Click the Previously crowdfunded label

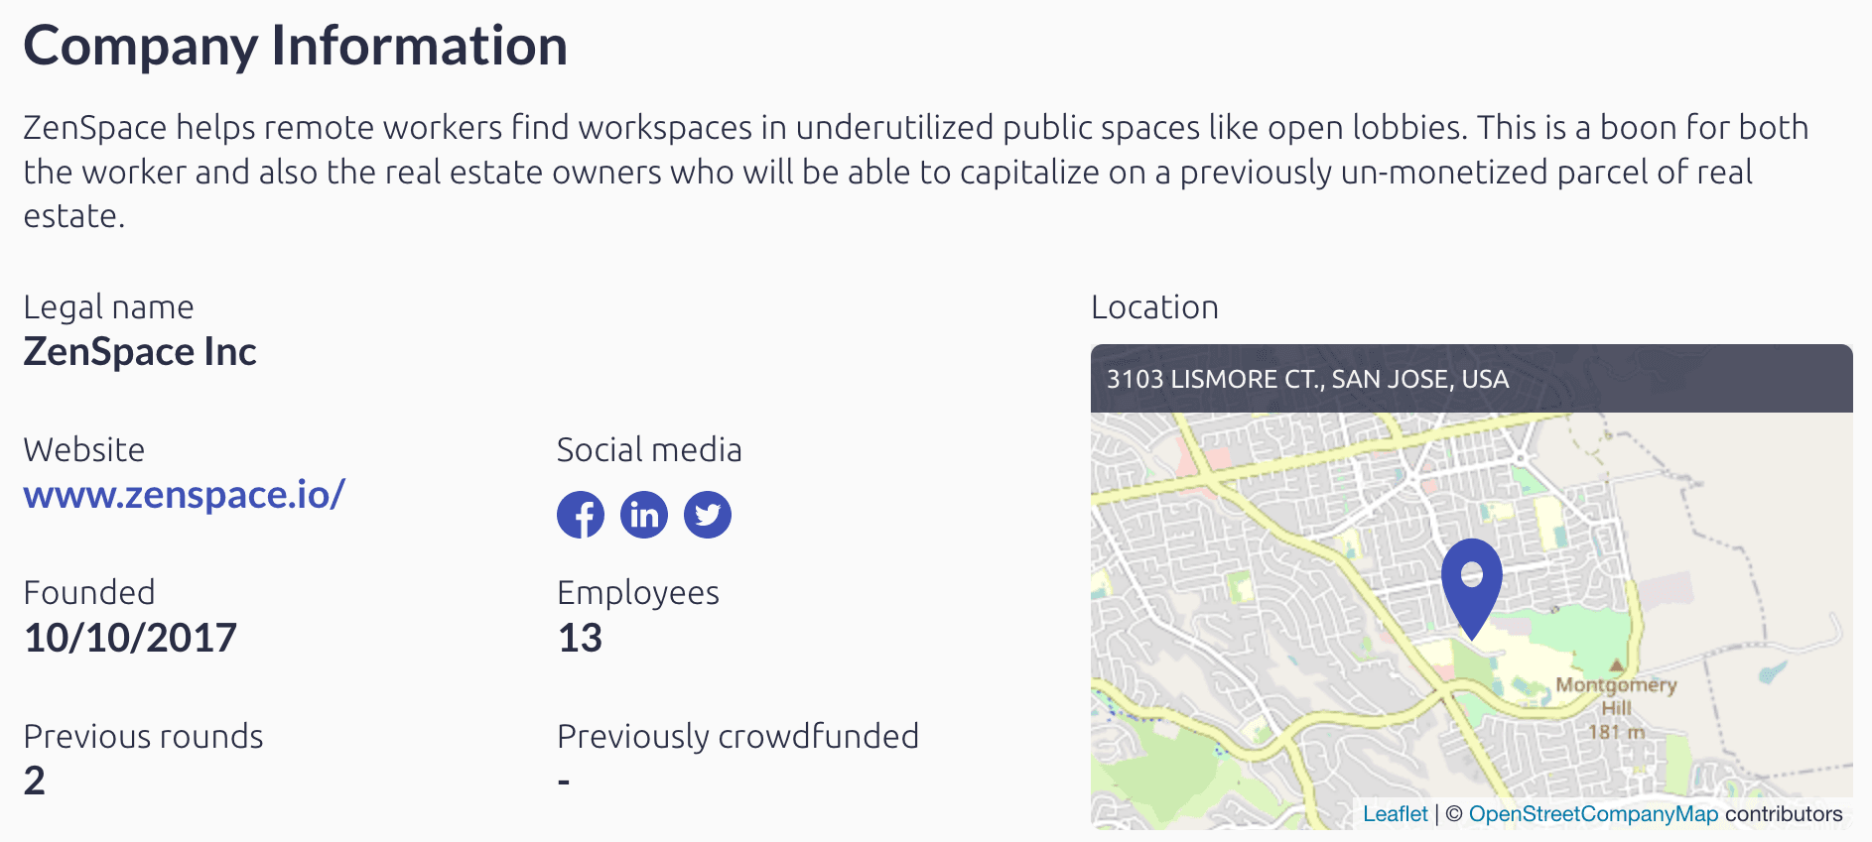[x=737, y=737]
